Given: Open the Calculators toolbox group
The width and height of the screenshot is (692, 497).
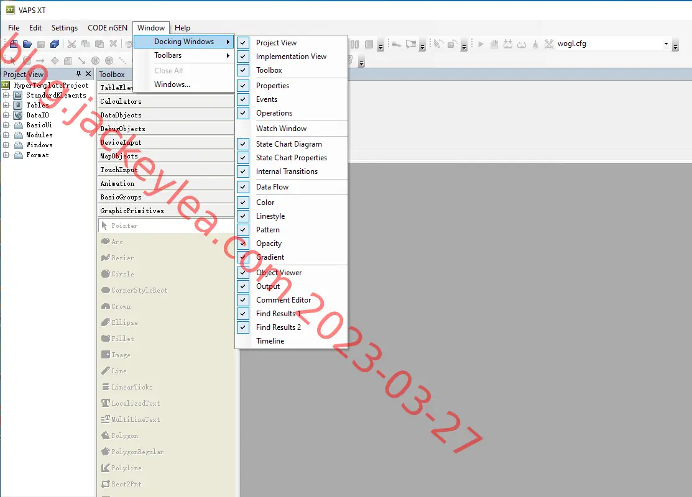Looking at the screenshot, I should [x=166, y=101].
